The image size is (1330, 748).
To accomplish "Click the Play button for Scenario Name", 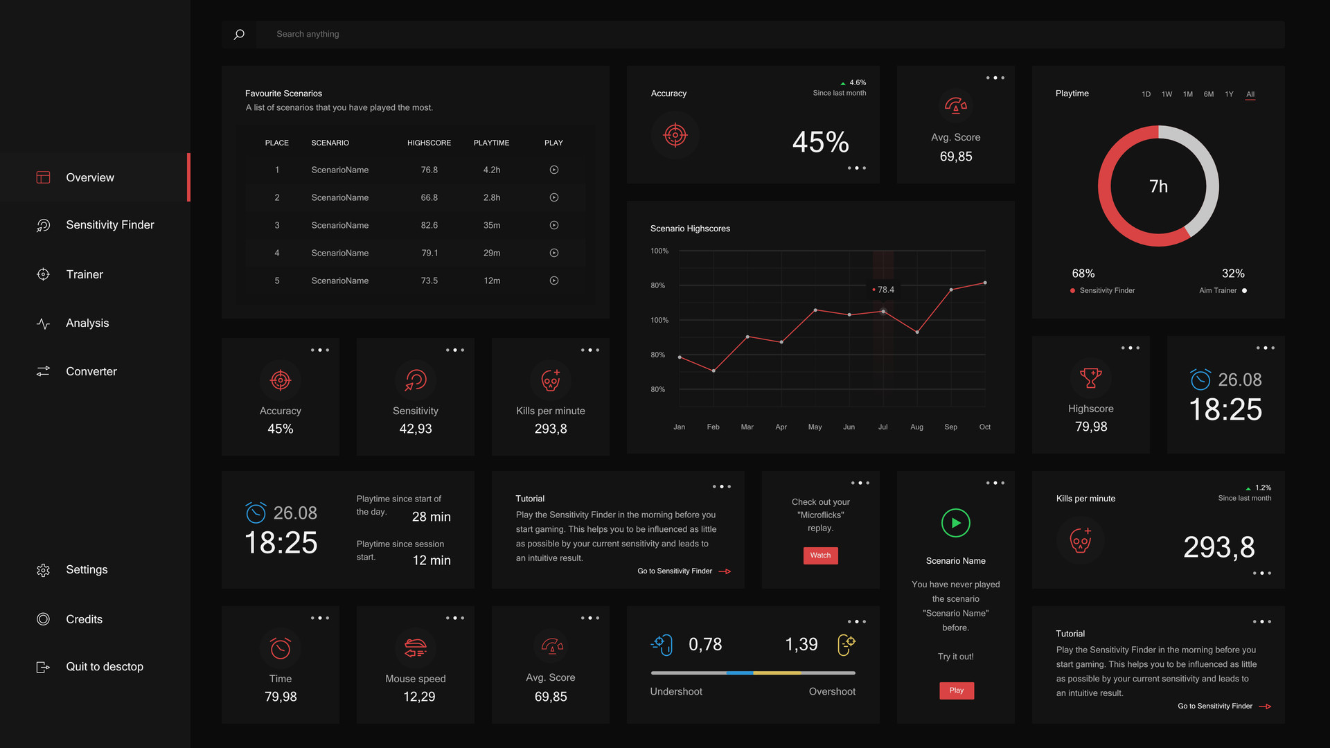I will (x=955, y=690).
